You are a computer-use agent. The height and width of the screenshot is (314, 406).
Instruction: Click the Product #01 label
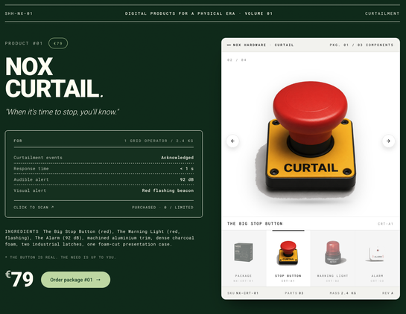coord(24,43)
